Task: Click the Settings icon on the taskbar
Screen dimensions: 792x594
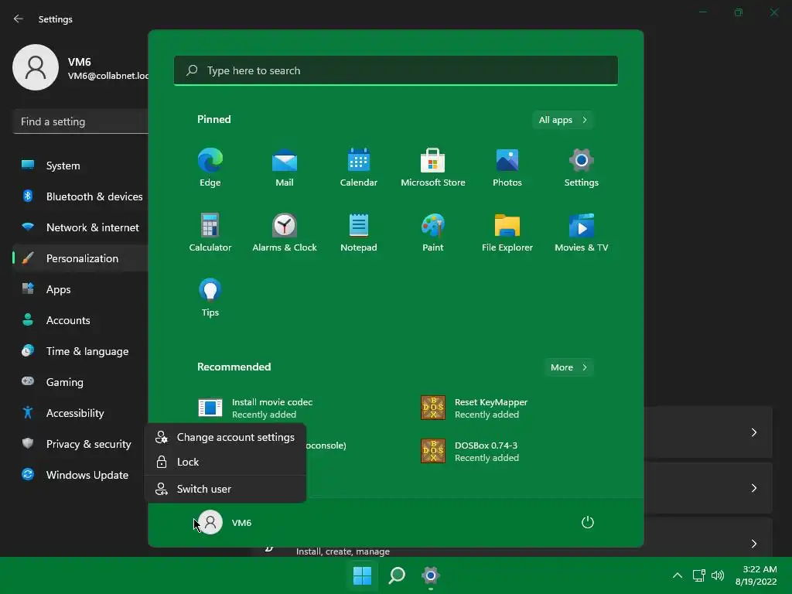Action: 430,575
